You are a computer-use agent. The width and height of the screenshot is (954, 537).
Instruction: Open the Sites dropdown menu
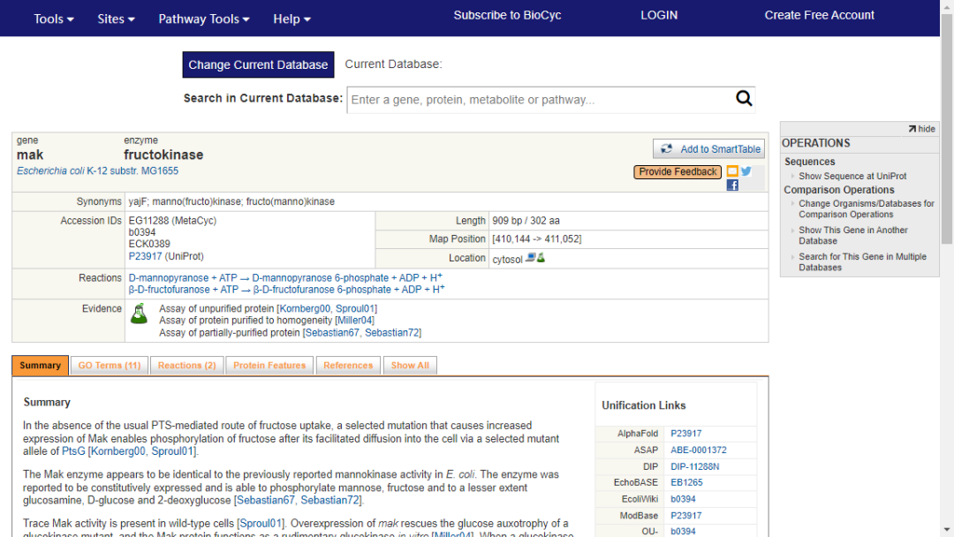click(x=116, y=19)
